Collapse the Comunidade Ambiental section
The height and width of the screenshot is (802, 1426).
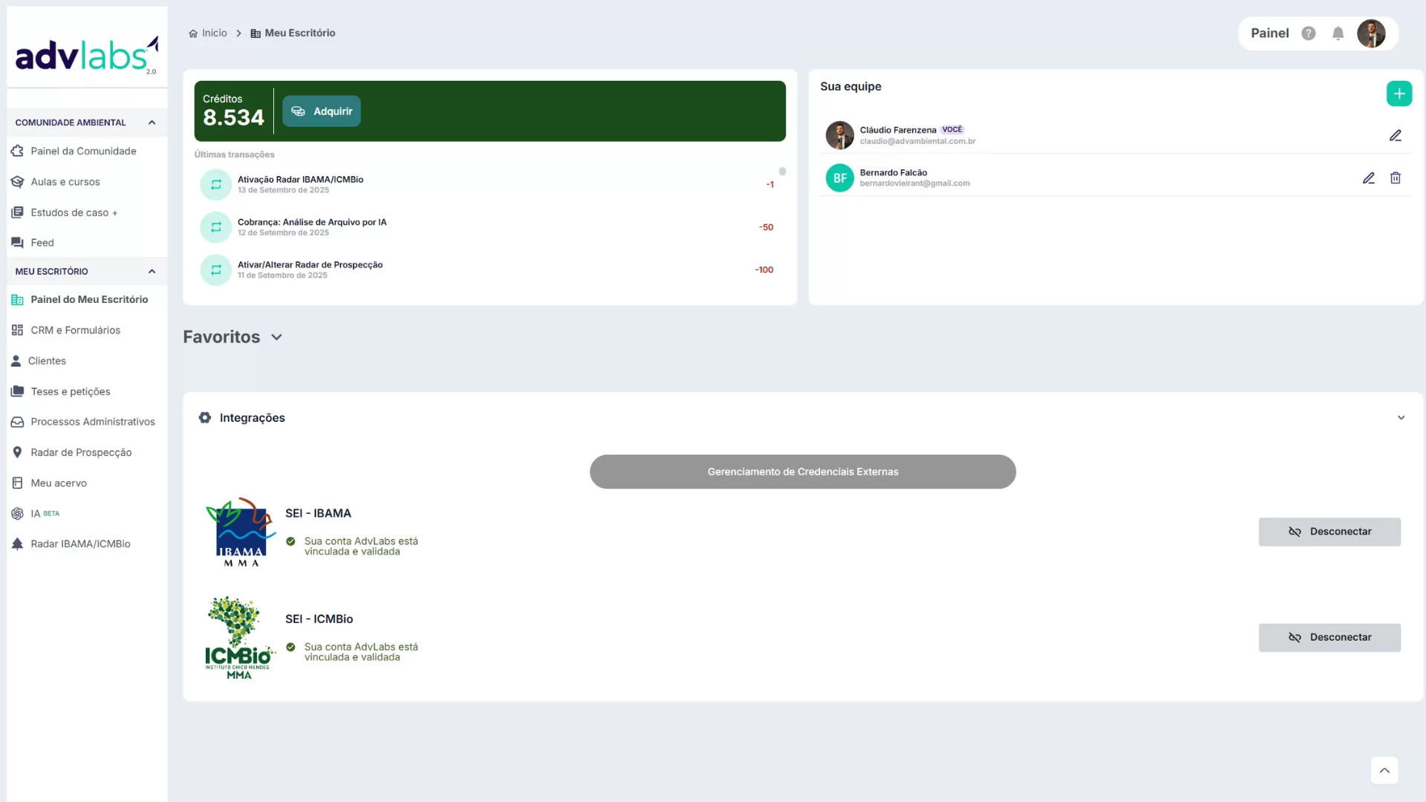(x=152, y=123)
